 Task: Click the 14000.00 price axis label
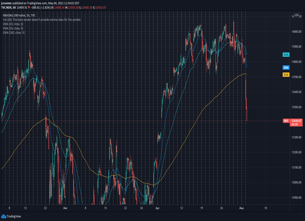(x=297, y=32)
